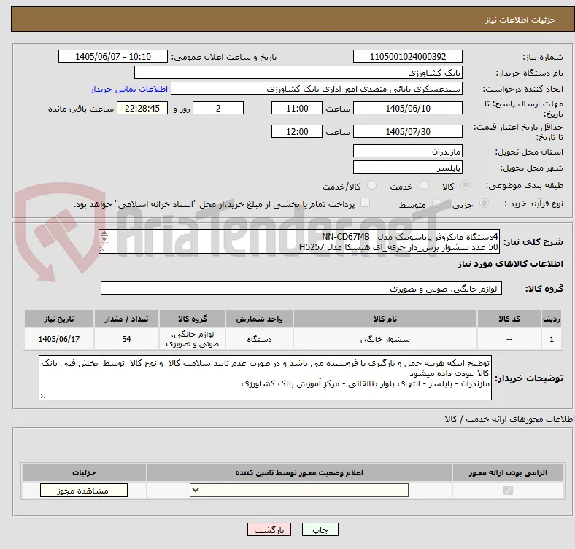Click the دستگاه unit cell
Viewport: 575px width, 549px height.
(x=259, y=339)
